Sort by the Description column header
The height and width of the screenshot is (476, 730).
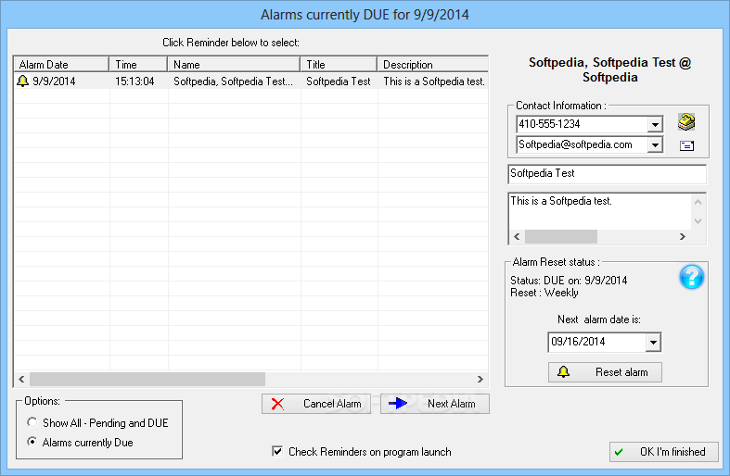pyautogui.click(x=432, y=64)
